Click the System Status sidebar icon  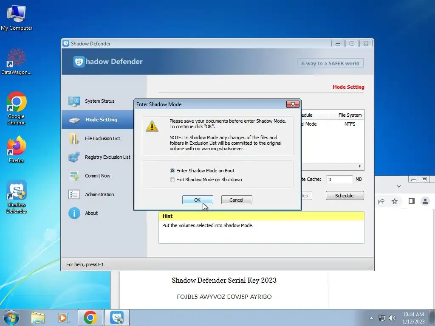[x=74, y=101]
